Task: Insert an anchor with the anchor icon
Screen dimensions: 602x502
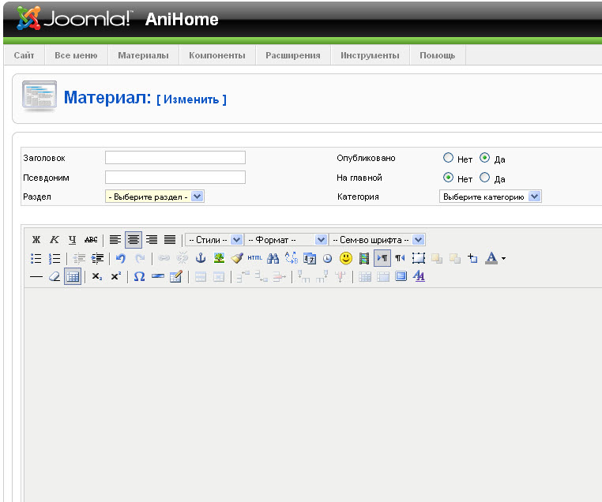Action: pyautogui.click(x=201, y=258)
